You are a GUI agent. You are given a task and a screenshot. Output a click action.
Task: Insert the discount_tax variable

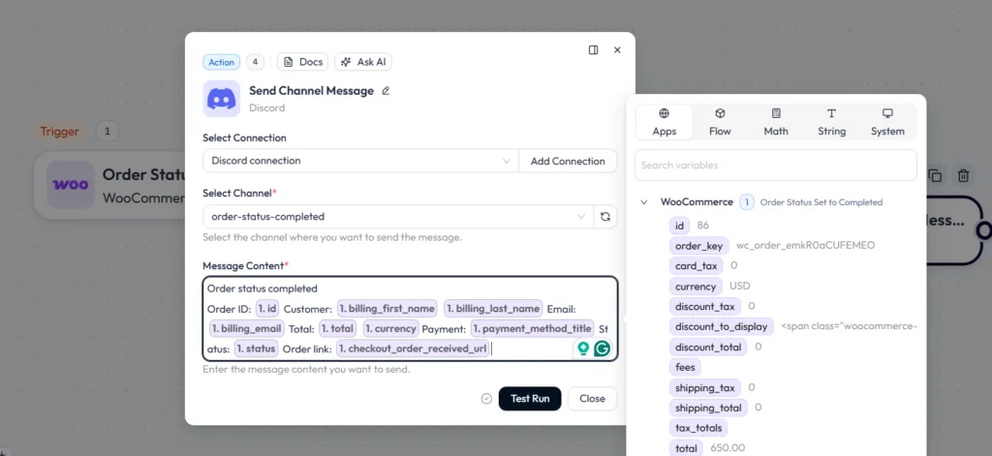tap(705, 306)
